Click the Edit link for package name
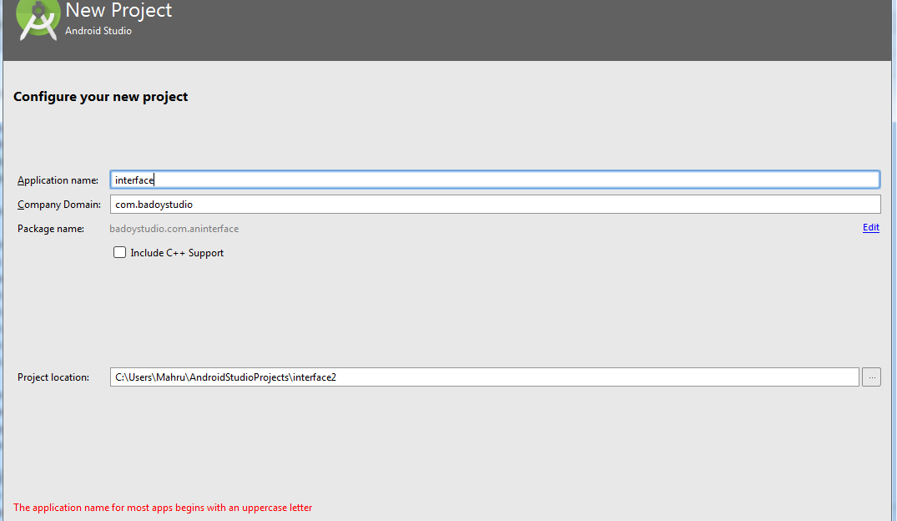Image resolution: width=897 pixels, height=521 pixels. [870, 227]
